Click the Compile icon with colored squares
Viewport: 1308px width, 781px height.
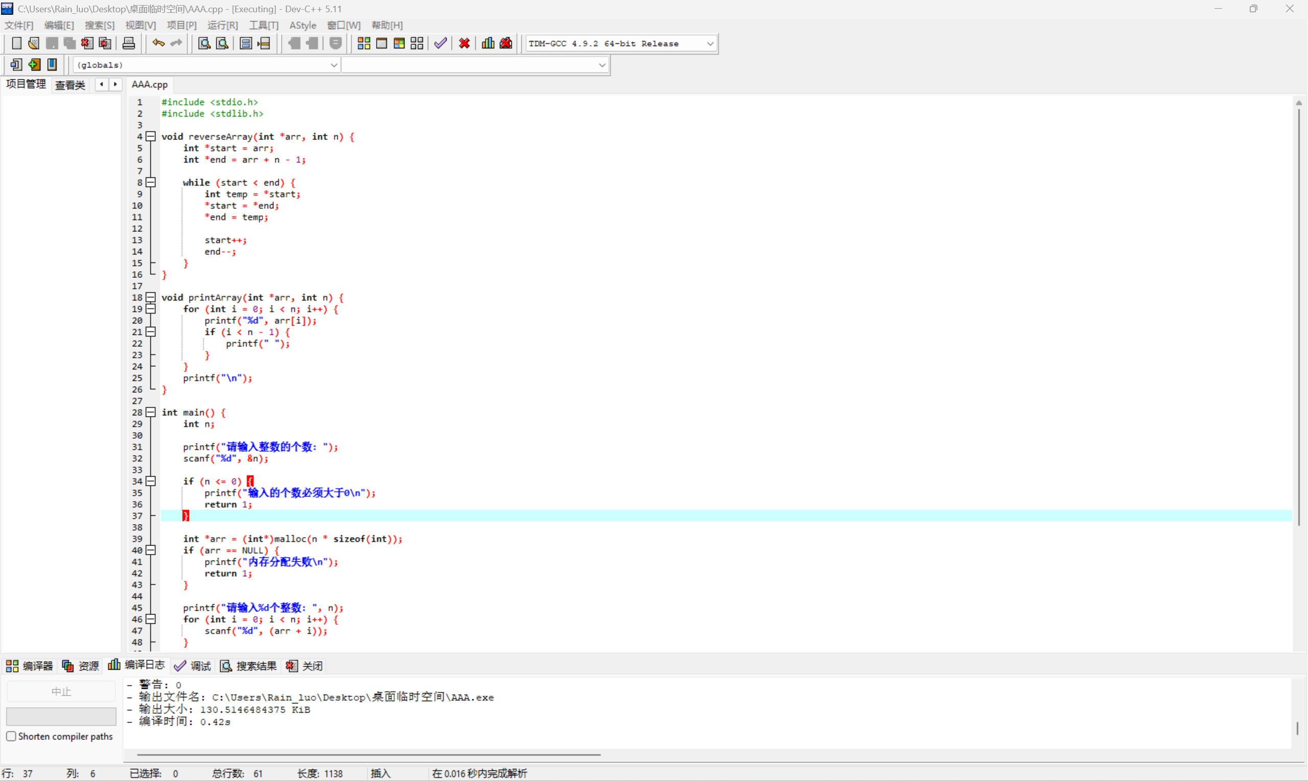point(364,43)
